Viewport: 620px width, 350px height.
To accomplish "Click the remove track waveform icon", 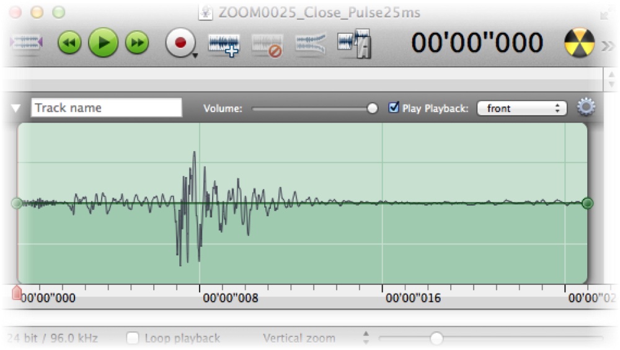I will [267, 45].
